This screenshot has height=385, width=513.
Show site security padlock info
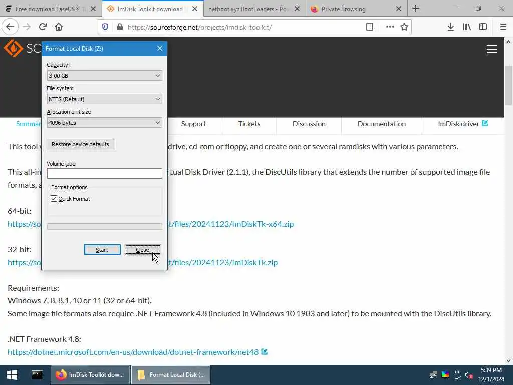[x=119, y=27]
